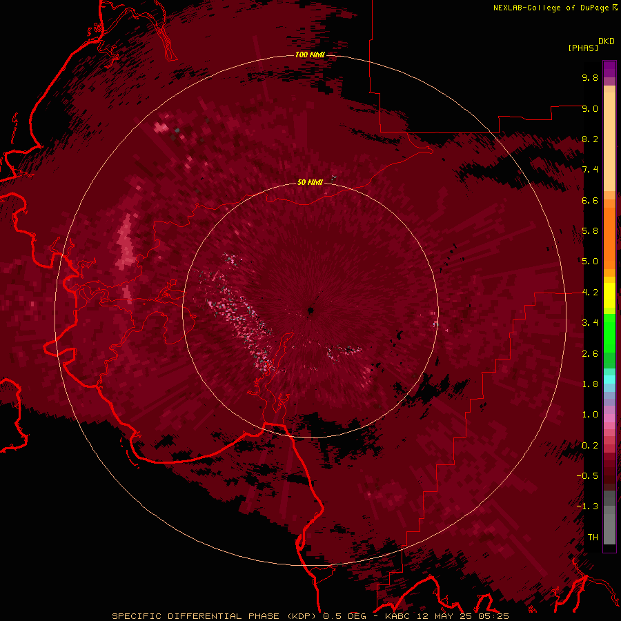Screen dimensions: 621x621
Task: Click the 5.8 value on the color scale
Action: coord(590,231)
